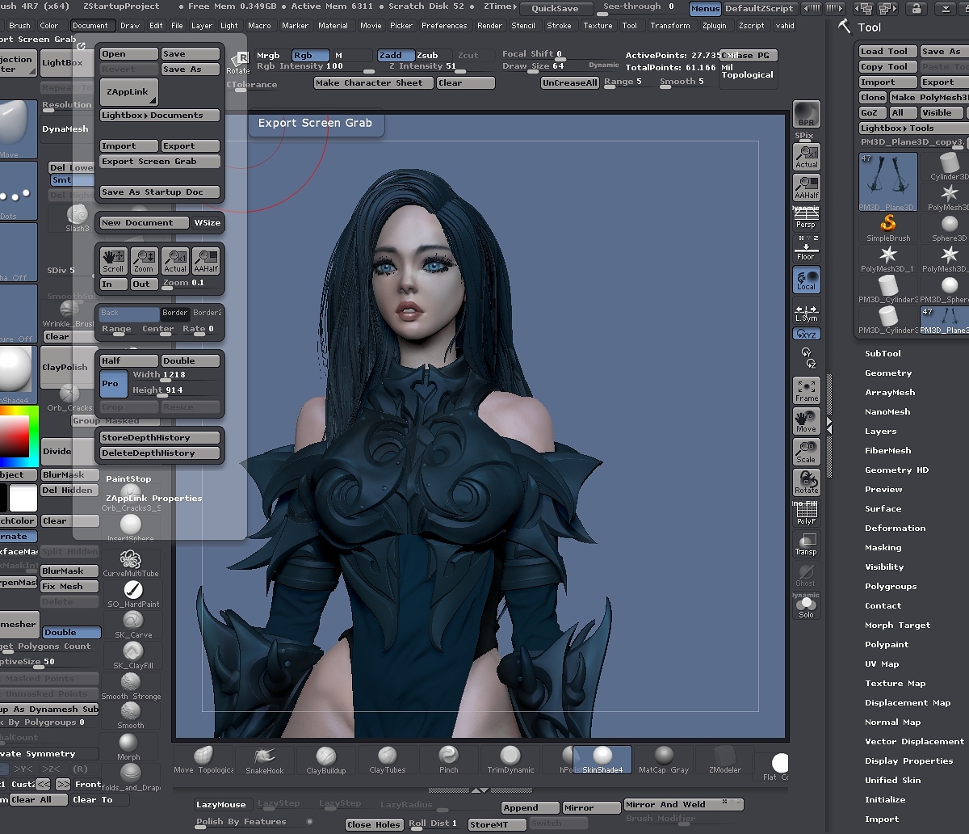Select the Pinch brush

[449, 760]
